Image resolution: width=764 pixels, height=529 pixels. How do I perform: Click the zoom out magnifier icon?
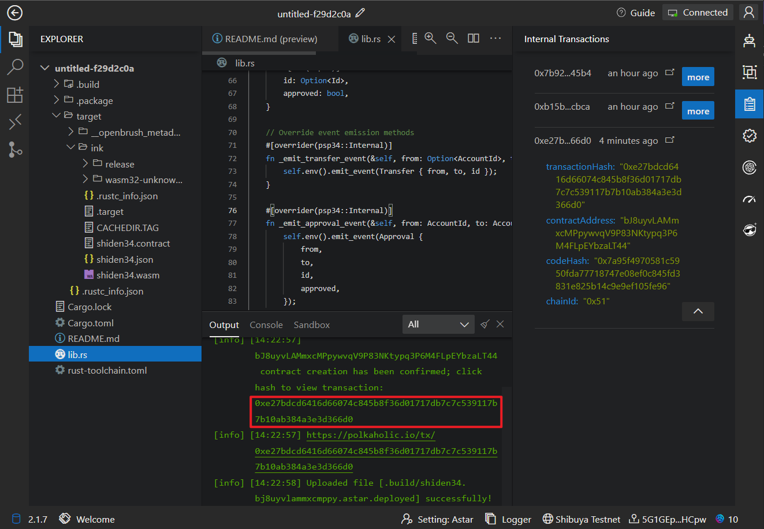[452, 38]
